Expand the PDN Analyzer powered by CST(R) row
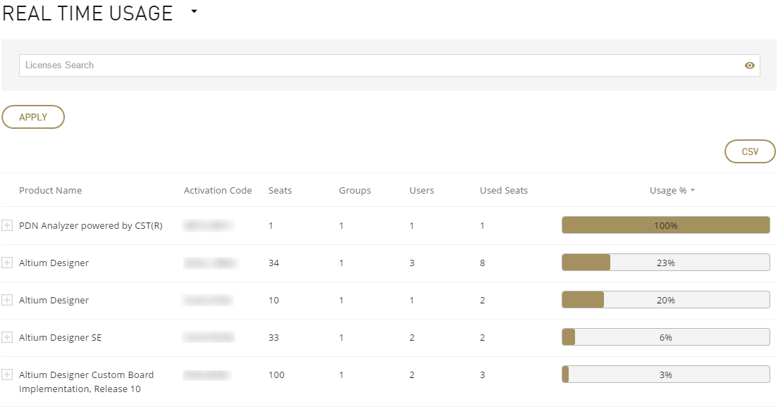The height and width of the screenshot is (409, 778). (7, 225)
